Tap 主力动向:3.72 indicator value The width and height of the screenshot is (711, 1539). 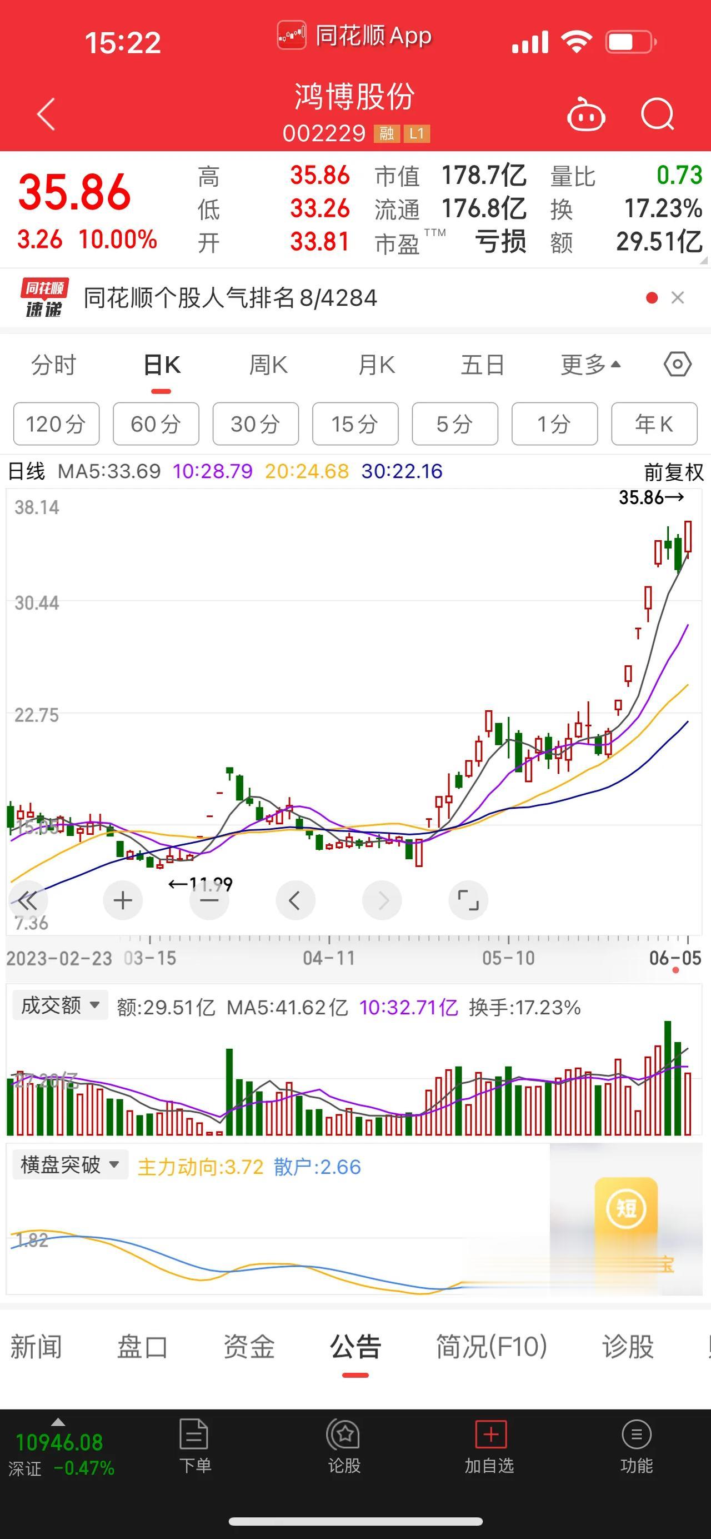click(x=201, y=1167)
